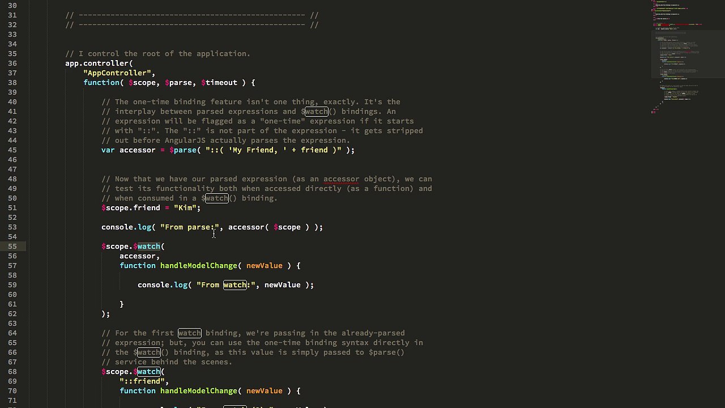This screenshot has width=725, height=408.
Task: Click the newValue argument on line 59
Action: click(283, 285)
